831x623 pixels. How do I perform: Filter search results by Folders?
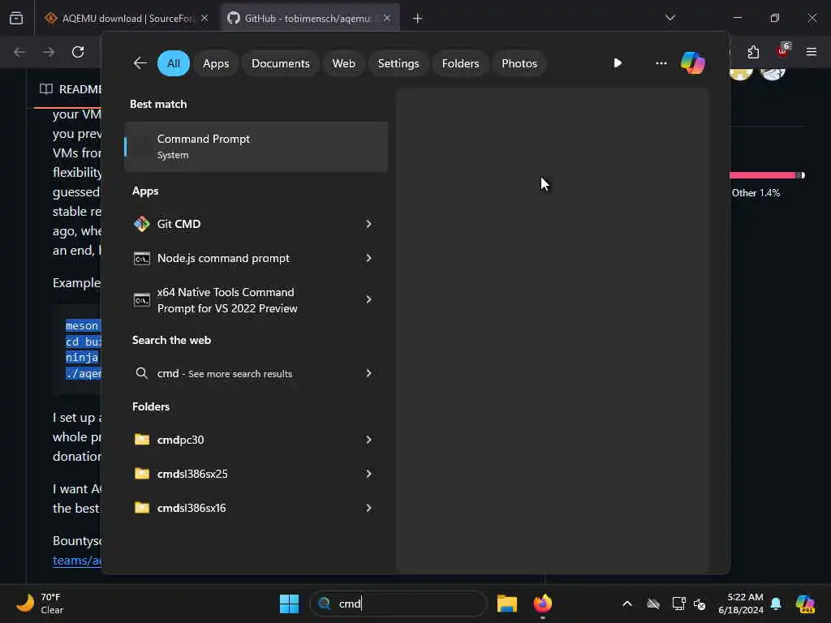coord(460,63)
